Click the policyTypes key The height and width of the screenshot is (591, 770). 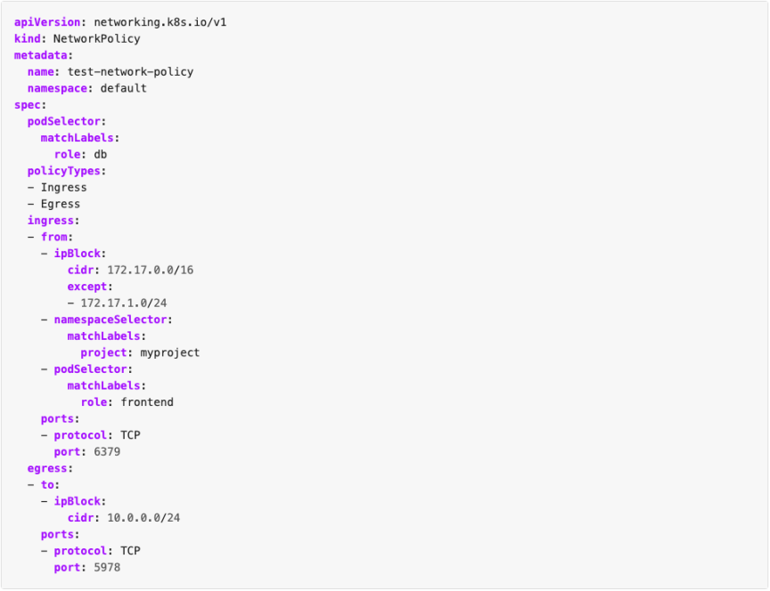point(65,171)
